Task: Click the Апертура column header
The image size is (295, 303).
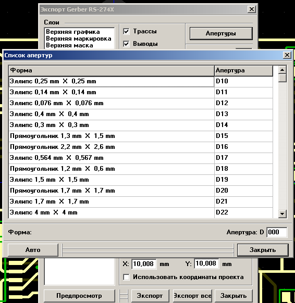Action: [x=243, y=70]
